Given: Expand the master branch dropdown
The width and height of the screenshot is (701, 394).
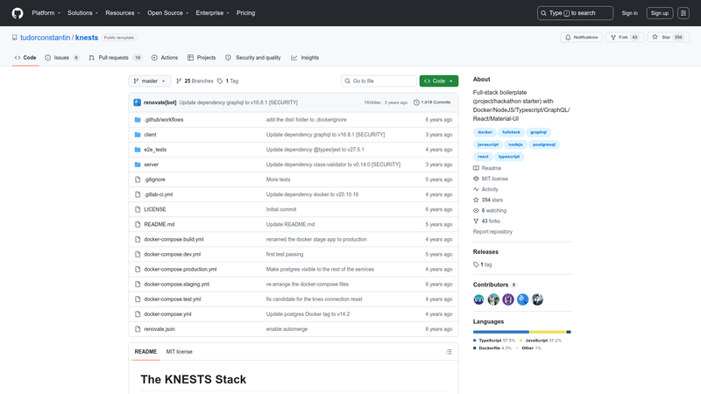Looking at the screenshot, I should point(150,81).
